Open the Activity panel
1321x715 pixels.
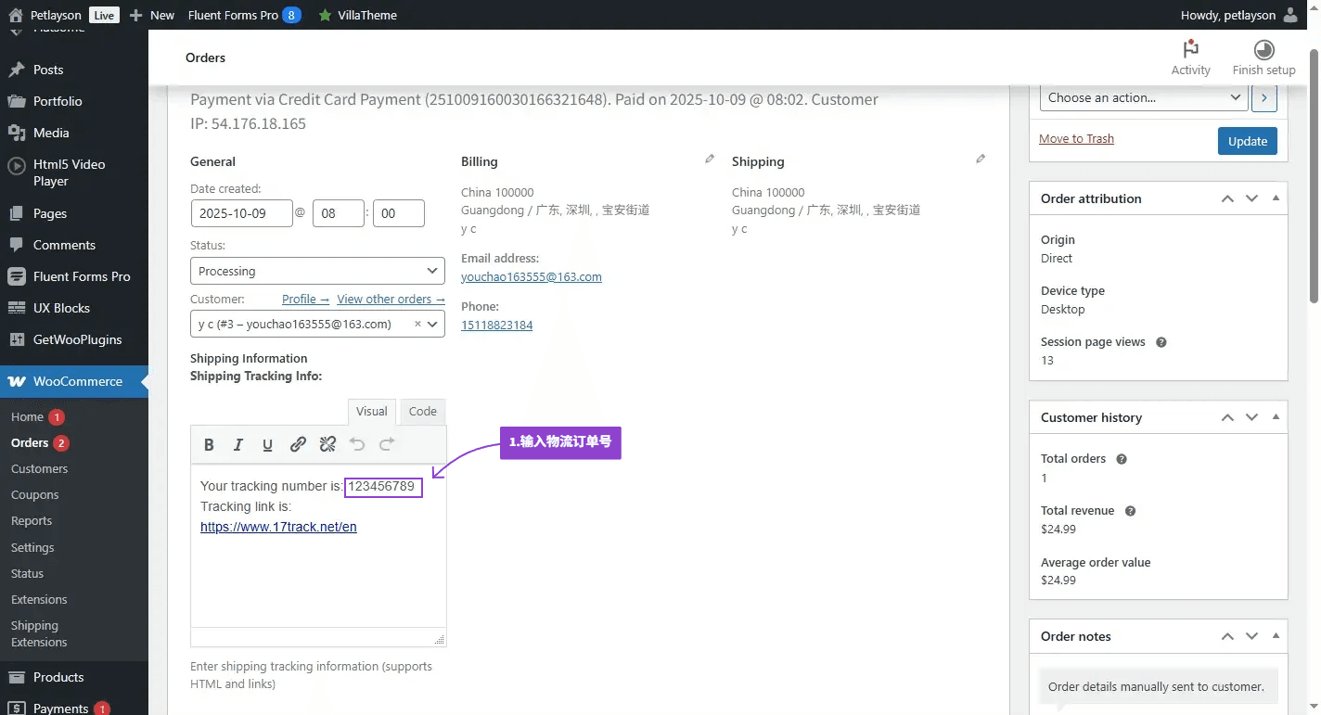[x=1190, y=57]
